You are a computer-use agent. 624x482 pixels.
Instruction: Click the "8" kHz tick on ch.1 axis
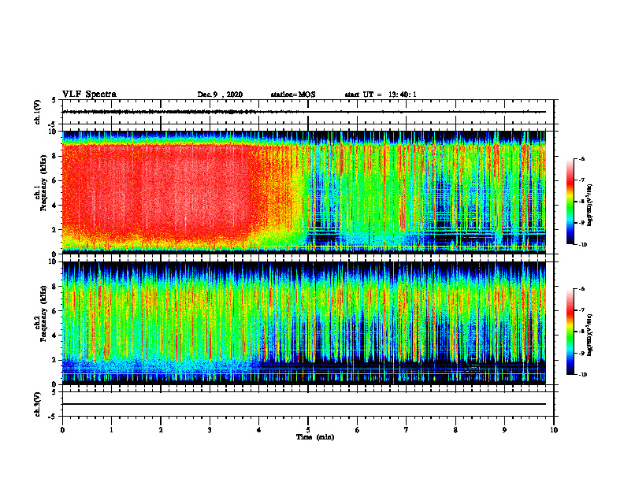55,156
